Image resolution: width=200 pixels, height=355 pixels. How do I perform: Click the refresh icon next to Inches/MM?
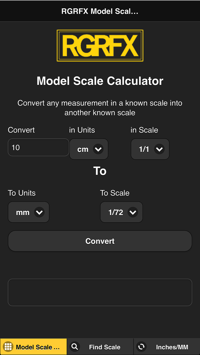(x=142, y=346)
